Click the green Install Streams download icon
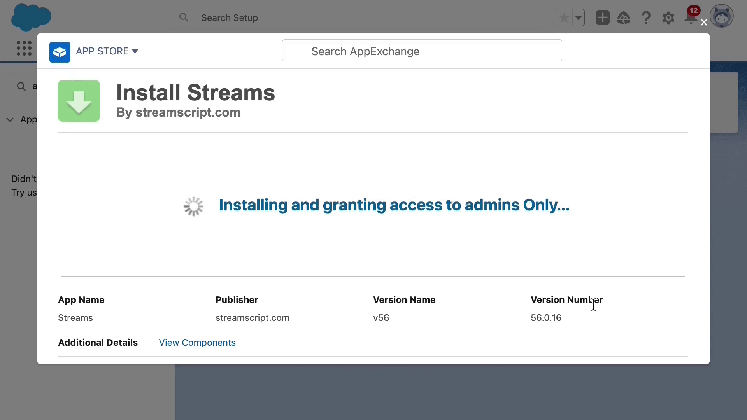747x420 pixels. [x=79, y=101]
